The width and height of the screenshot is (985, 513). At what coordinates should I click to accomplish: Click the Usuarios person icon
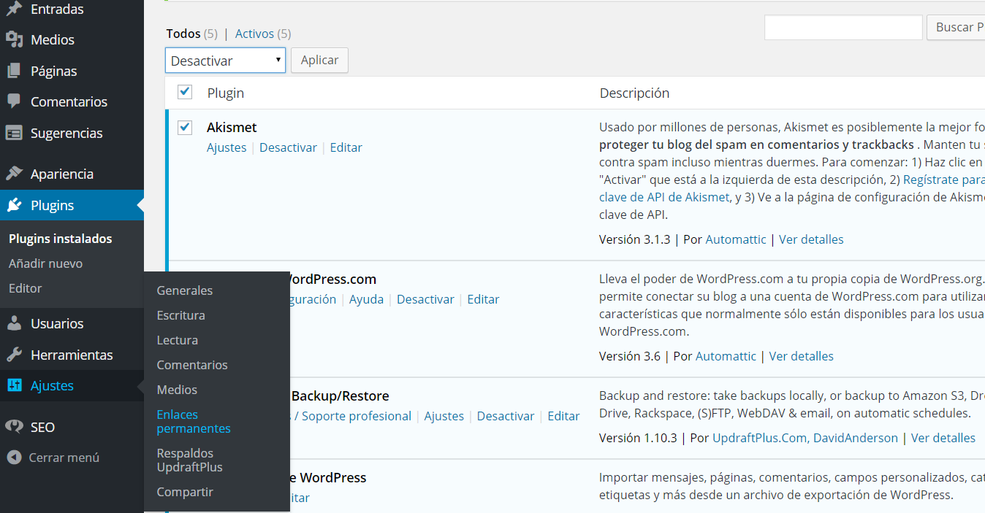(14, 323)
